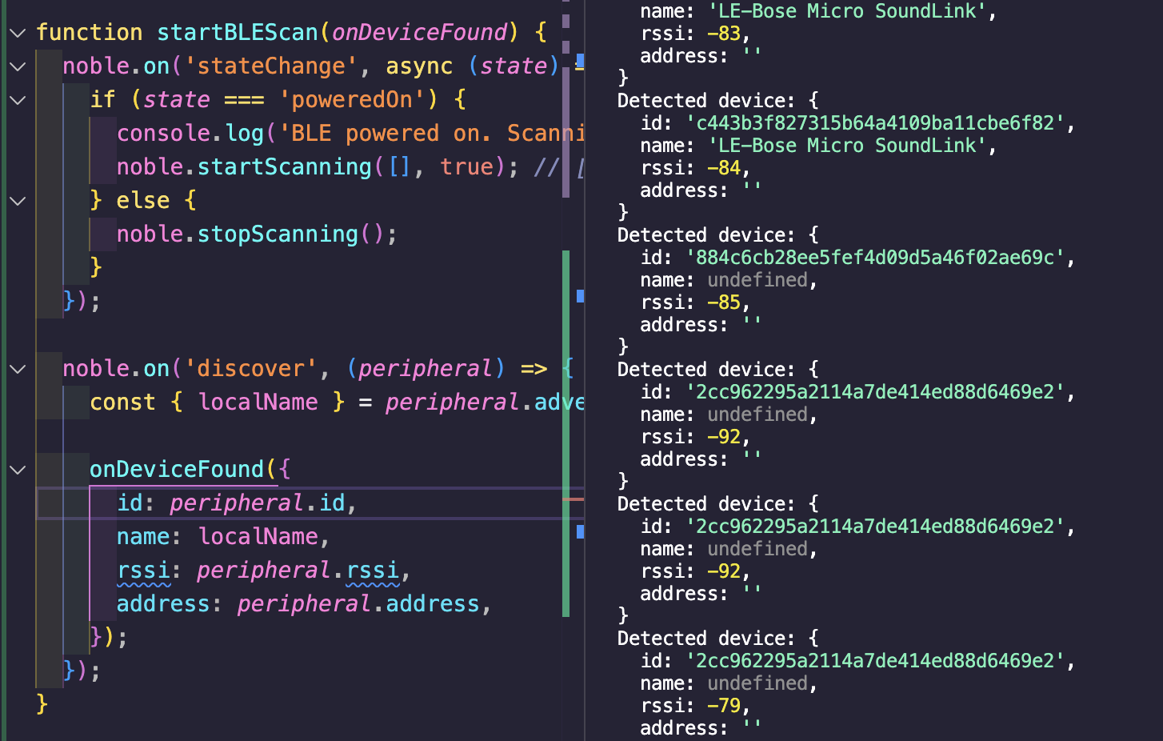Viewport: 1163px width, 741px height.
Task: Click the onDeviceFound parameter in function signature
Action: [419, 33]
